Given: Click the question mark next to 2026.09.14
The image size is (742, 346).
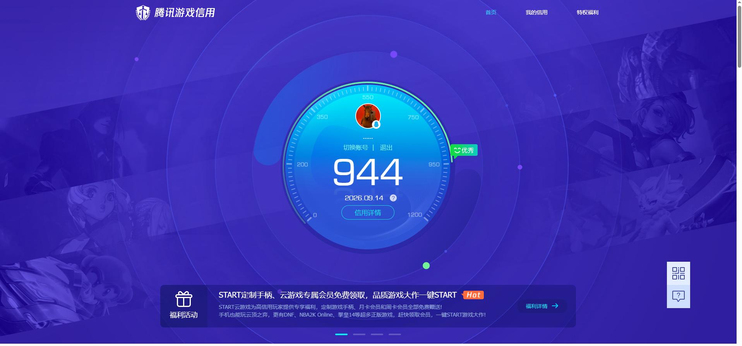Looking at the screenshot, I should point(393,198).
